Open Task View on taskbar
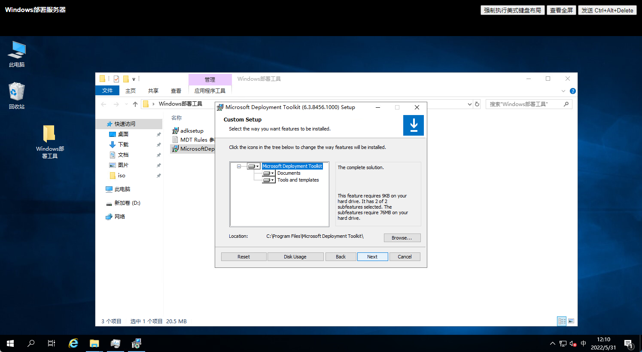This screenshot has height=352, width=642. pyautogui.click(x=52, y=343)
